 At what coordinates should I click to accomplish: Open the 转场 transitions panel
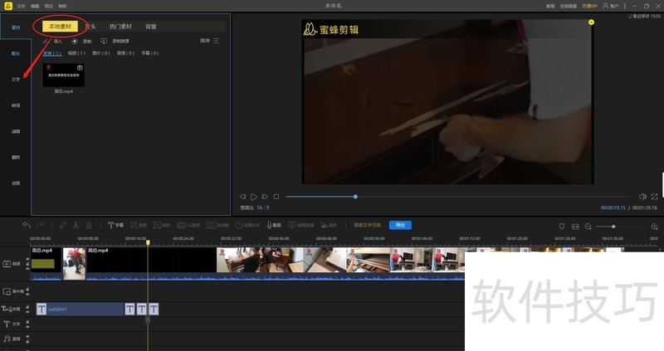pyautogui.click(x=16, y=105)
